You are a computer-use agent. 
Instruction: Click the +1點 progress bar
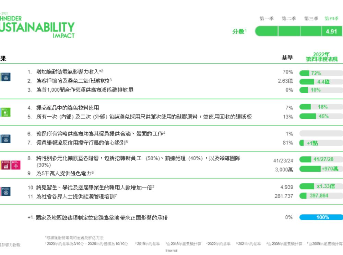(321, 143)
